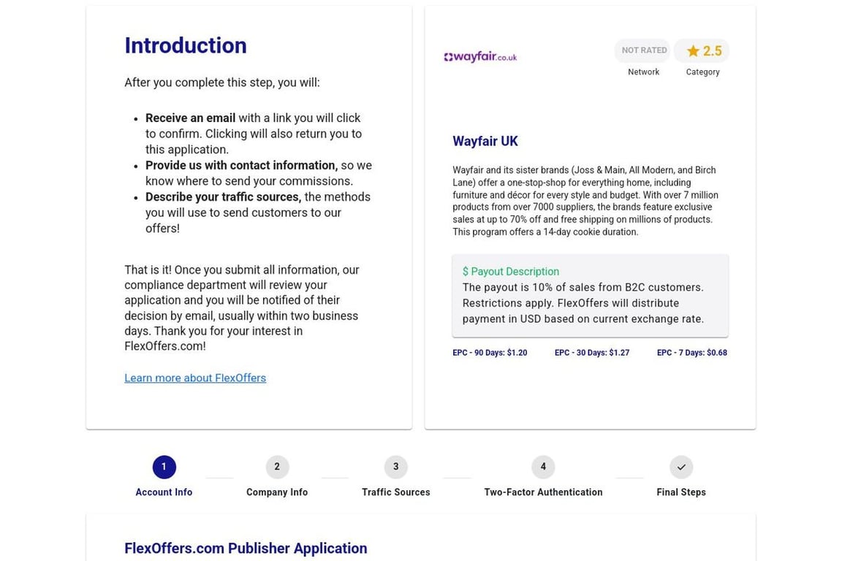This screenshot has width=842, height=561.
Task: Select the step 4 Two-Factor Authentication circle
Action: [x=543, y=467]
